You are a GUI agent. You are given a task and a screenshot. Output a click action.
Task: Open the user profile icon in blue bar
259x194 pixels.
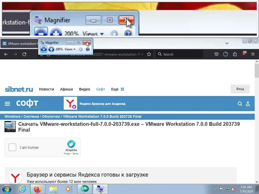[248, 104]
